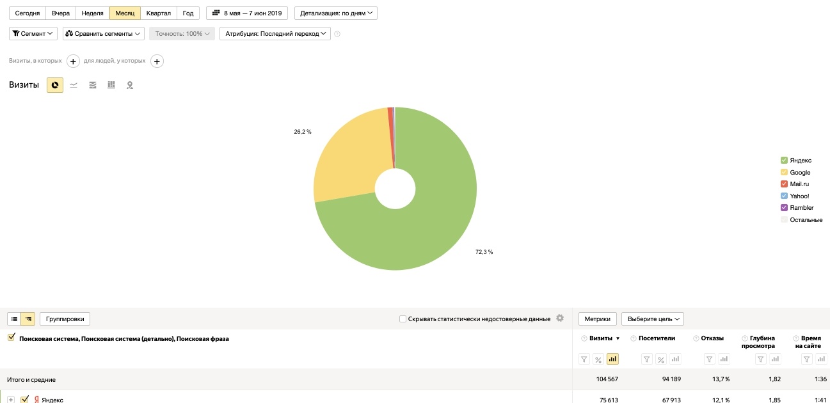Image resolution: width=830 pixels, height=403 pixels.
Task: Open 'Сравнить сегменты' dropdown
Action: pos(103,33)
